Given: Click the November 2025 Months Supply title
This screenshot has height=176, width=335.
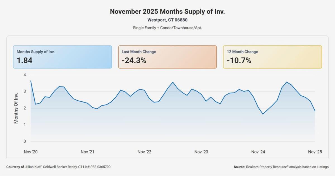Looking at the screenshot, I should [167, 12].
